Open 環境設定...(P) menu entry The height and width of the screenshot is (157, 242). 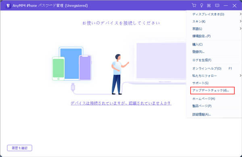click(x=214, y=36)
